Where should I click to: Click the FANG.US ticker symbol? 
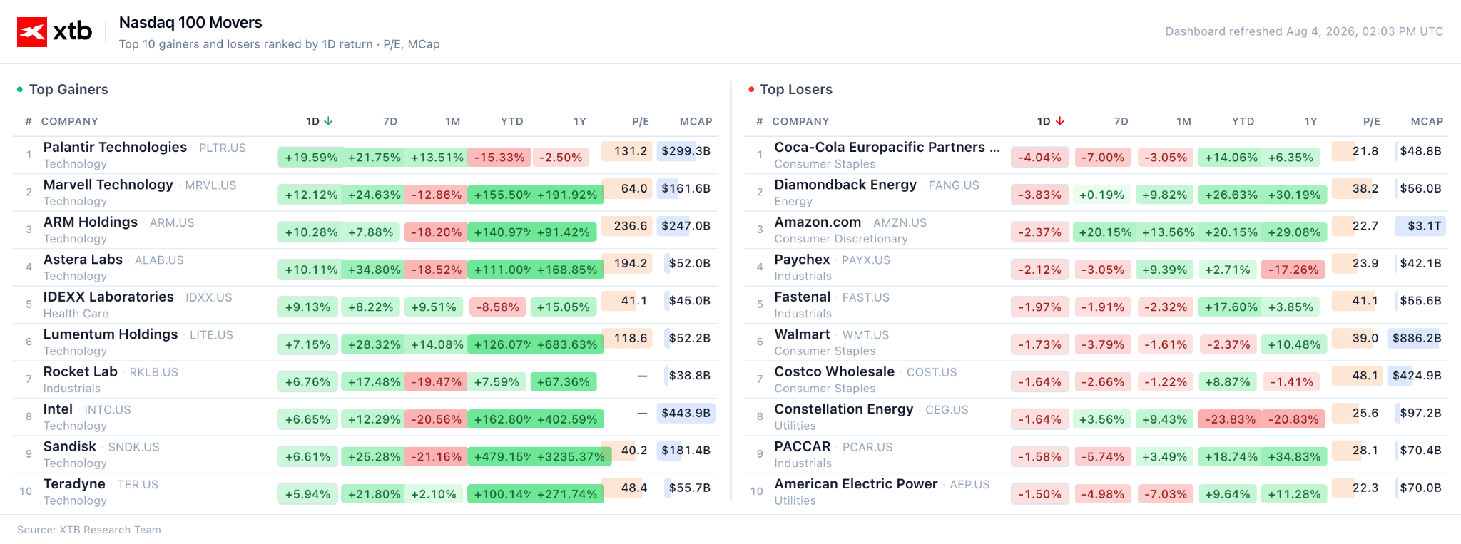point(954,185)
